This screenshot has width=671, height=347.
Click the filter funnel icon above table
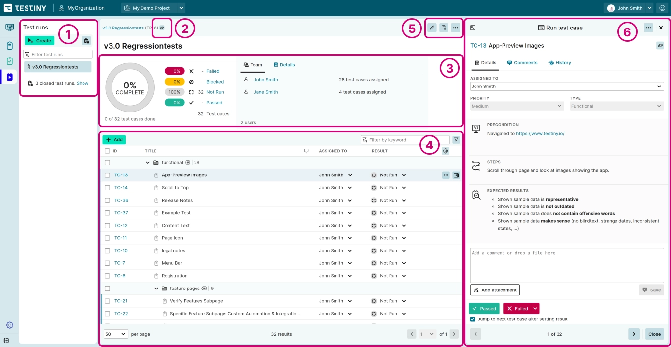pyautogui.click(x=456, y=140)
